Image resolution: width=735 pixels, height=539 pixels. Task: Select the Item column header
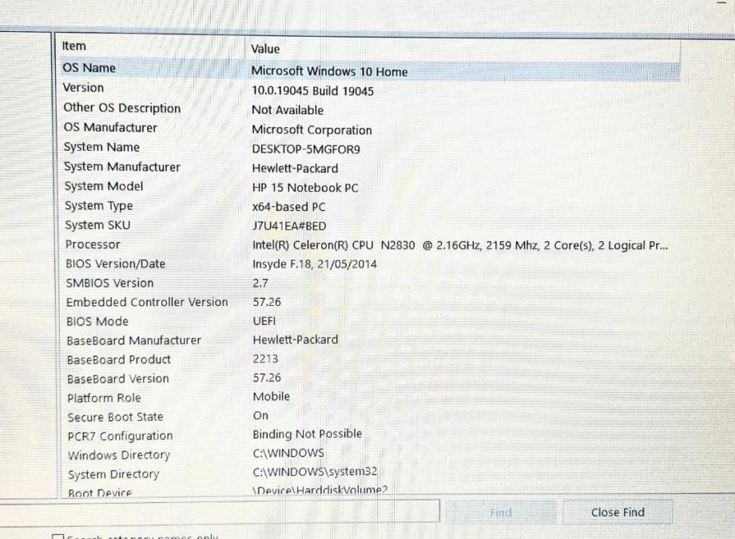point(74,46)
